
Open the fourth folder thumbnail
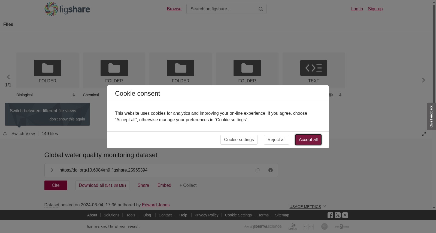[x=247, y=70]
